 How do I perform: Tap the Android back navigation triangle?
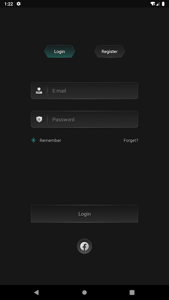click(x=36, y=292)
